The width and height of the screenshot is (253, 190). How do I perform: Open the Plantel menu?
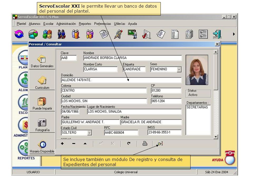tap(21, 24)
